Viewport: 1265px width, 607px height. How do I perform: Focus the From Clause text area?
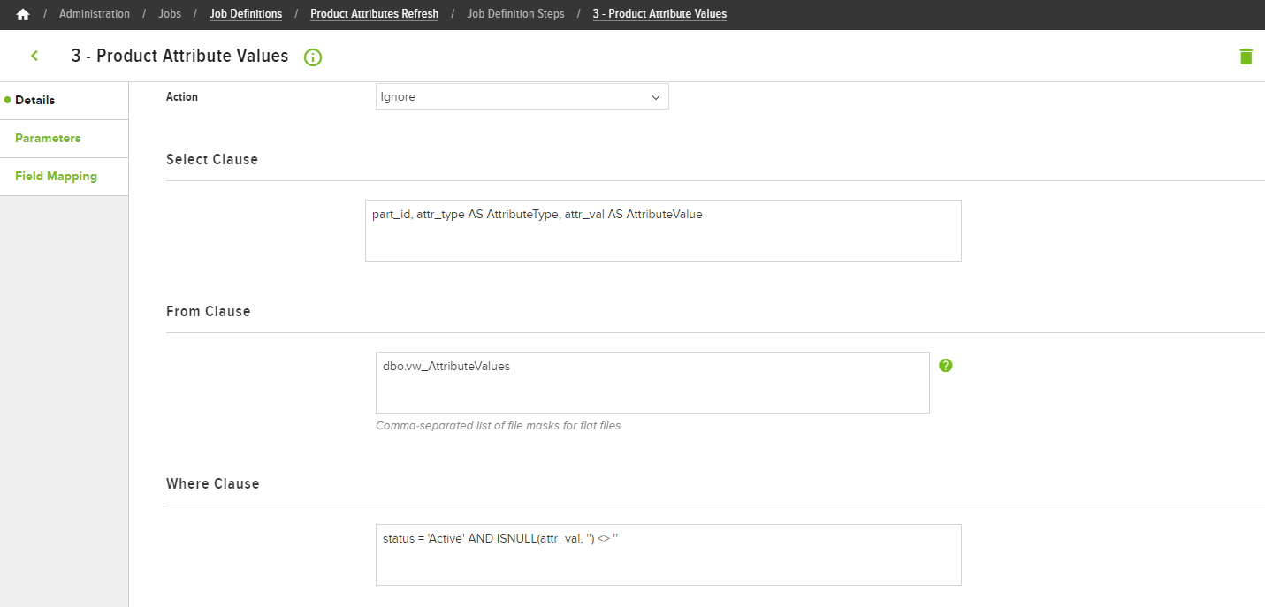(x=652, y=383)
